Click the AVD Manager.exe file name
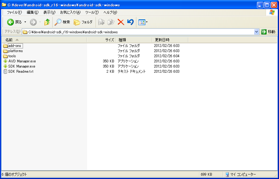The width and height of the screenshot is (279, 179). pos(22,61)
